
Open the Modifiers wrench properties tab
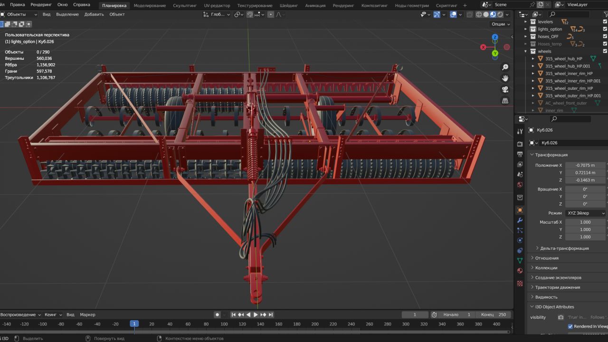pos(520,220)
